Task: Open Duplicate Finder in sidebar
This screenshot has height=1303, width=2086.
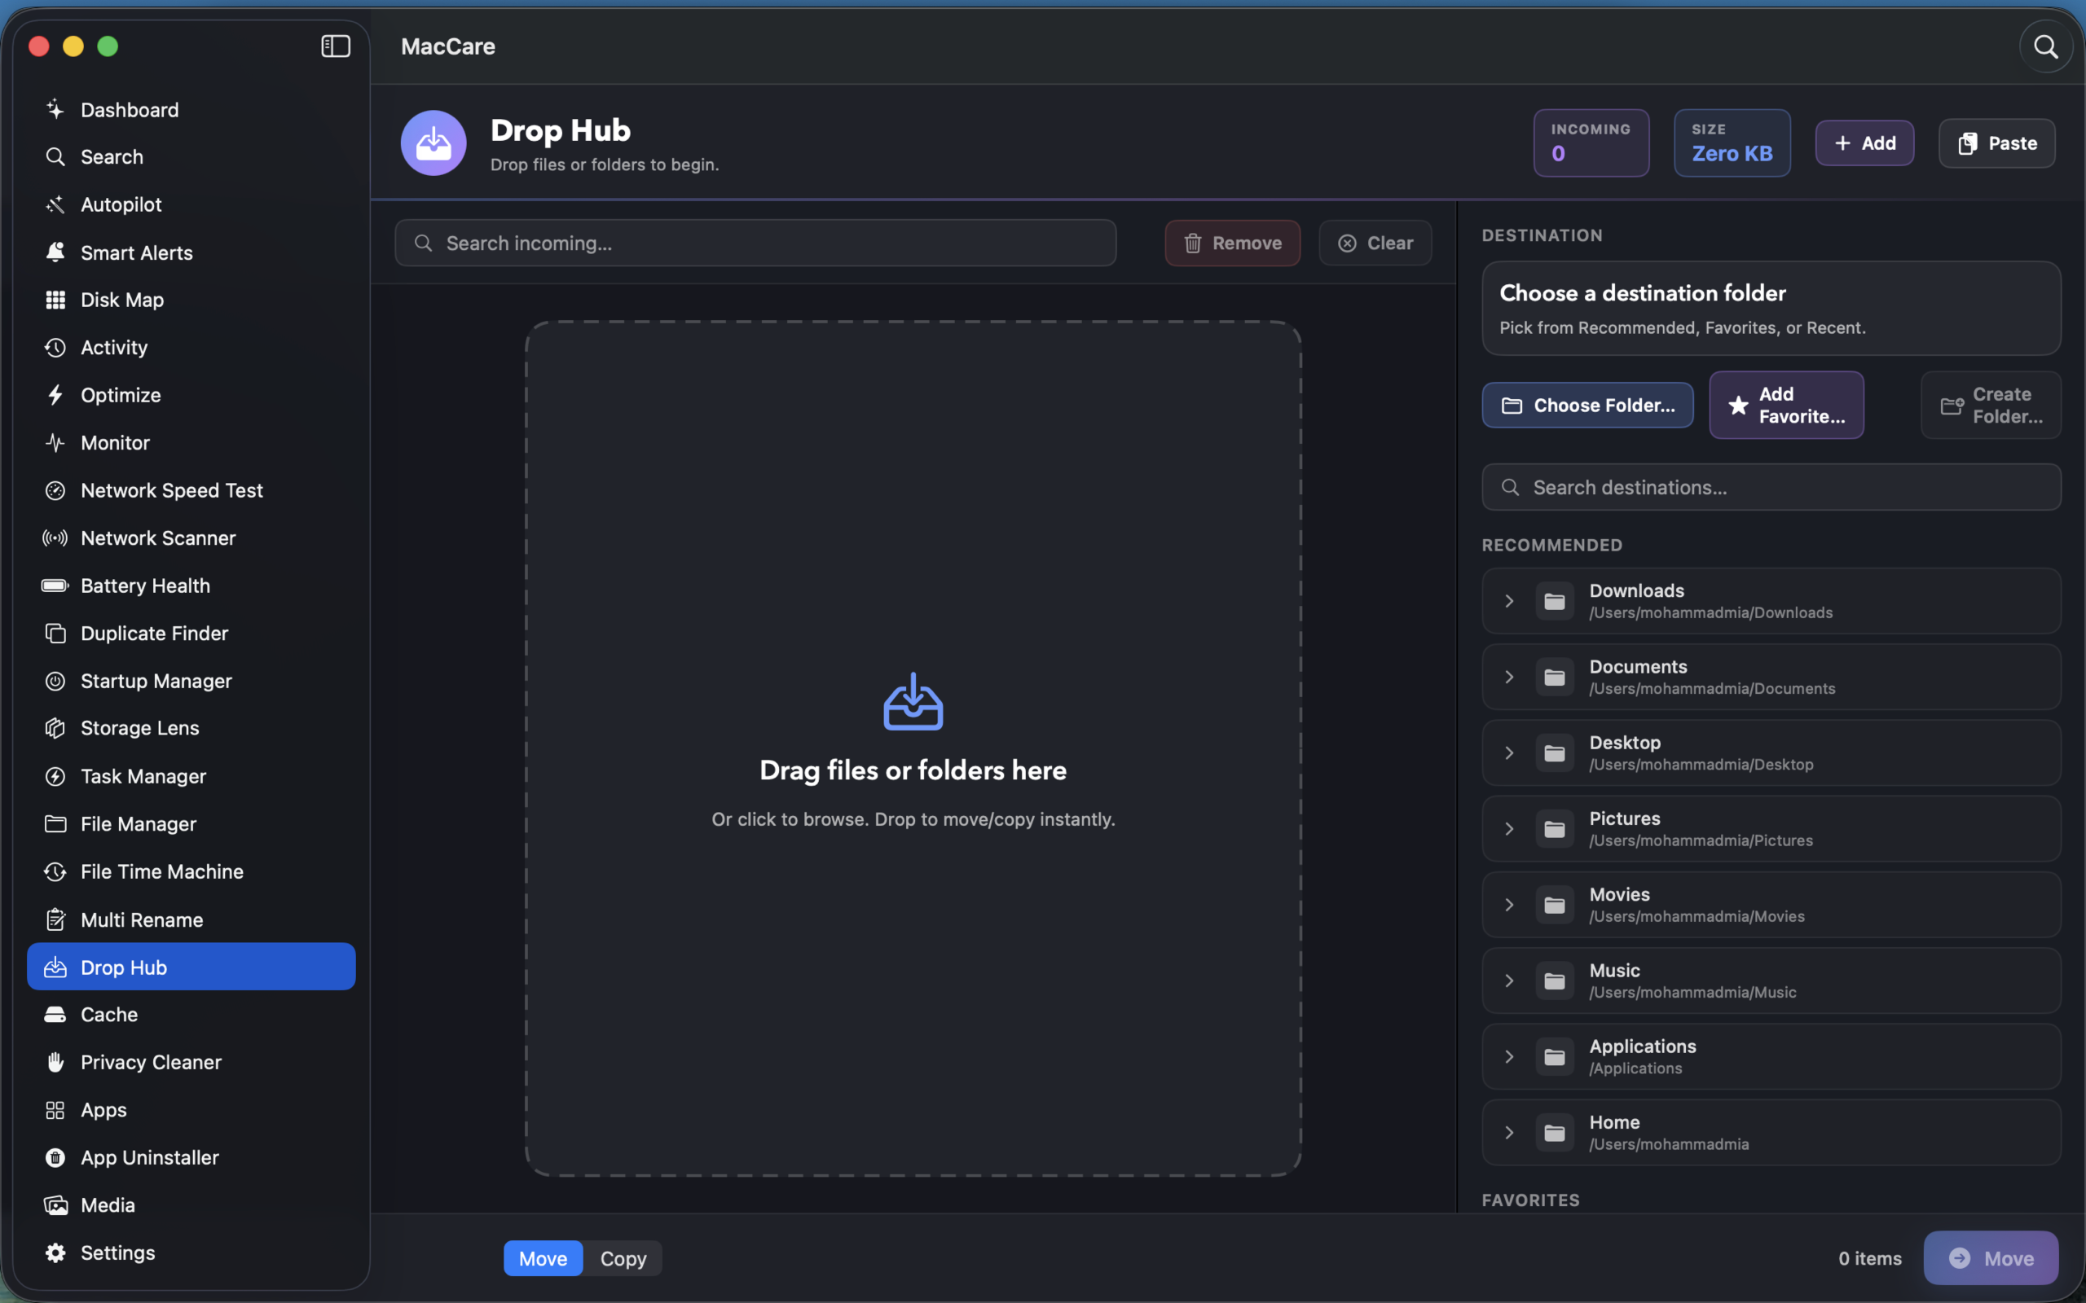Action: click(191, 634)
